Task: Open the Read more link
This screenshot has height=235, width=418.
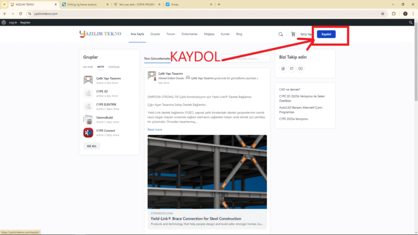Action: [x=155, y=129]
